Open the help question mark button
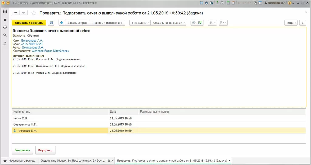The width and height of the screenshot is (311, 165). (x=302, y=23)
